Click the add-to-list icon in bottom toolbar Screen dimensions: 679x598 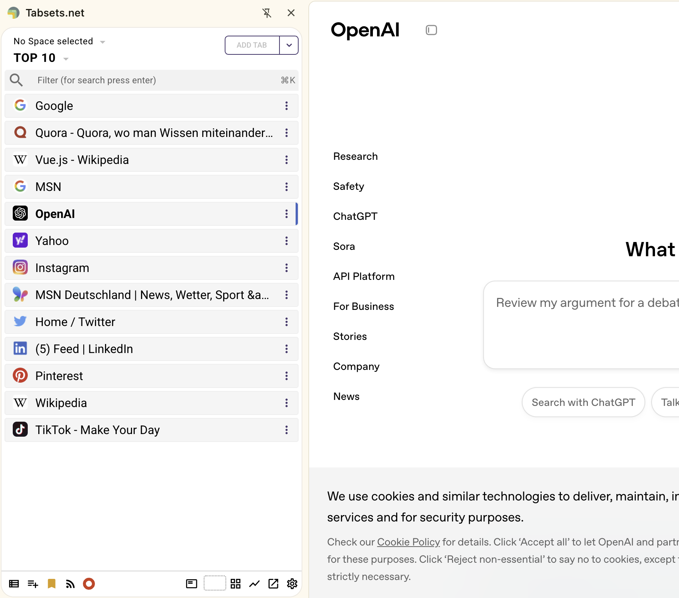tap(33, 584)
